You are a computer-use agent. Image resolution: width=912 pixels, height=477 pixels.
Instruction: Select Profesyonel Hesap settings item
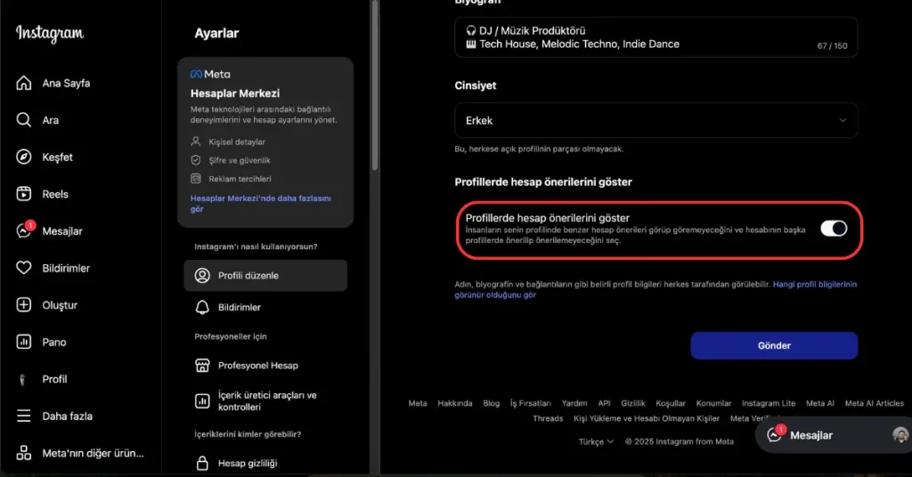pos(265,366)
